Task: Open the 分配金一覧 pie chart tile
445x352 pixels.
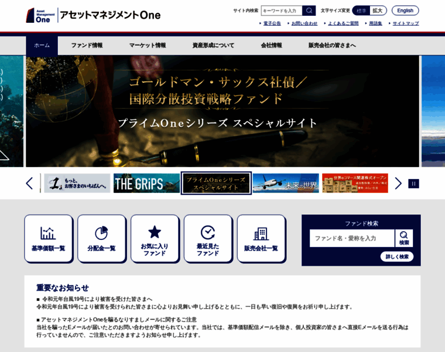Action: tap(102, 239)
